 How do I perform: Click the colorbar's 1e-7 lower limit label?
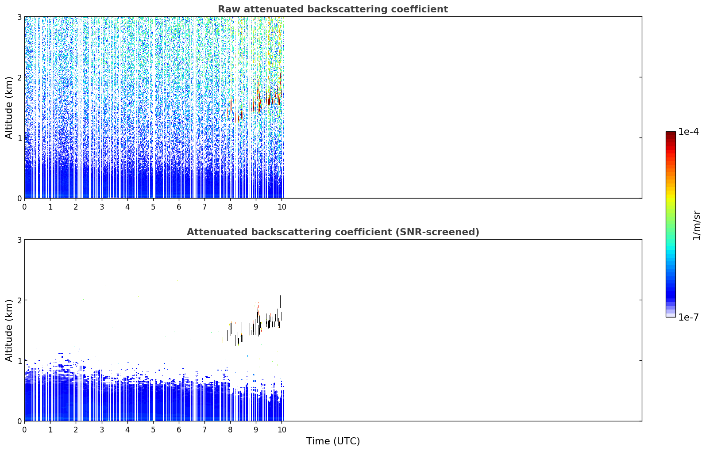[x=689, y=317]
